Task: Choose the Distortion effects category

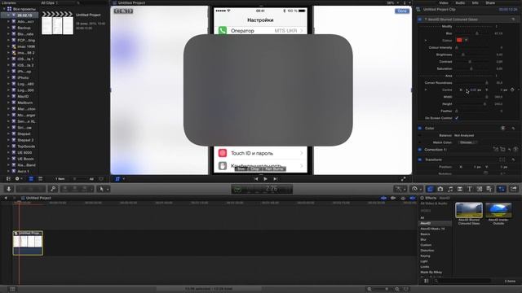Action: click(x=427, y=251)
